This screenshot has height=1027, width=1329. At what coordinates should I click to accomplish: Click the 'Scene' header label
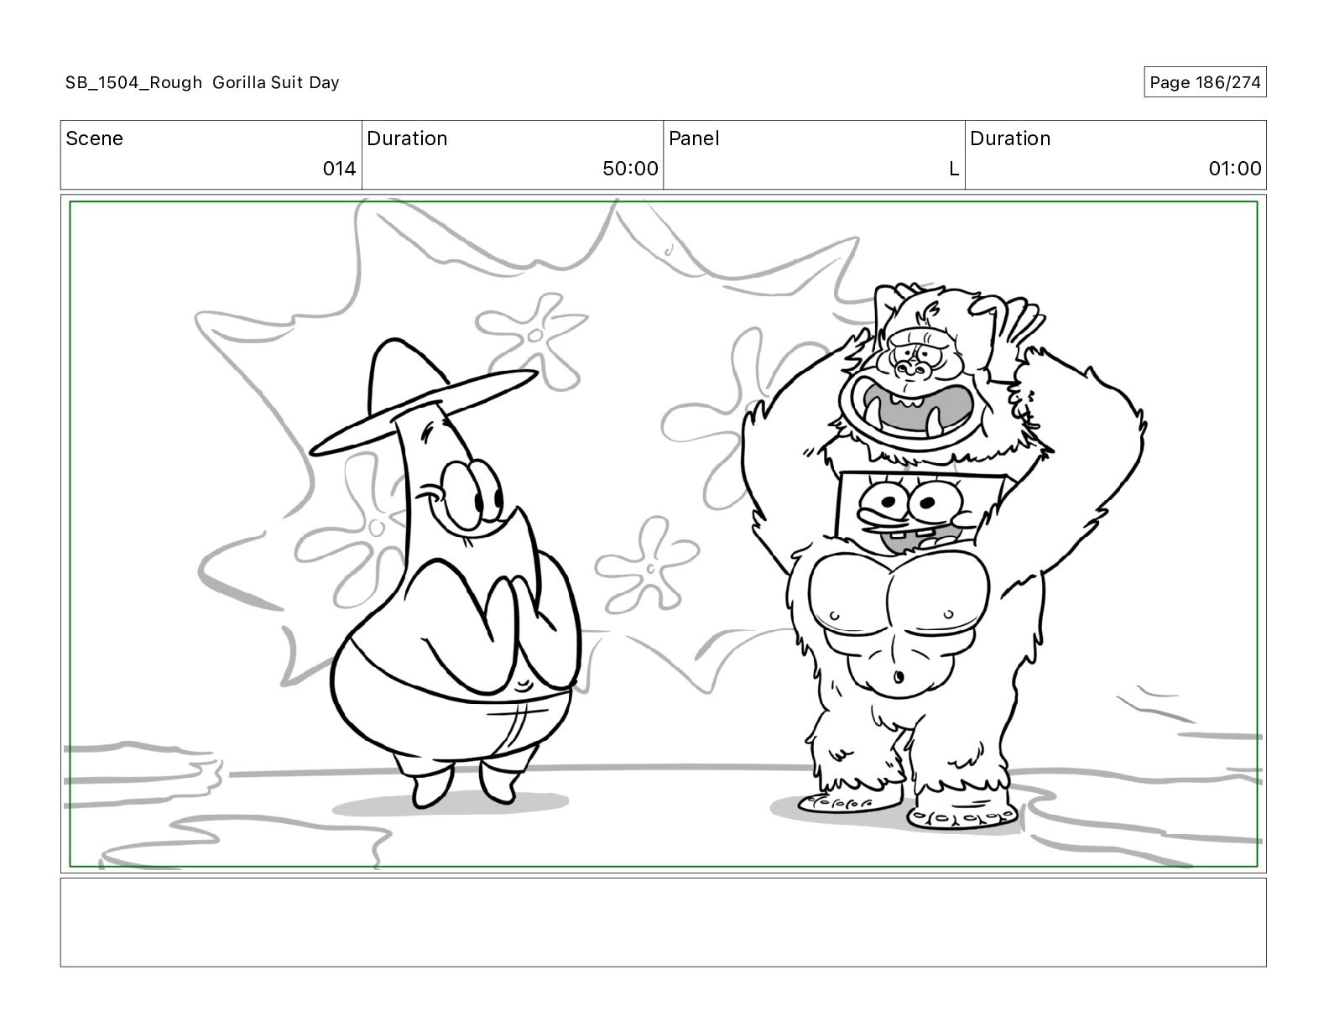tap(94, 138)
